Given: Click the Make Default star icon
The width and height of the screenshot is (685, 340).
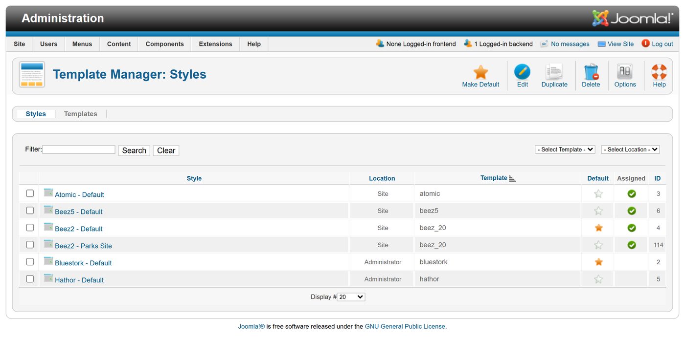Looking at the screenshot, I should click(480, 72).
